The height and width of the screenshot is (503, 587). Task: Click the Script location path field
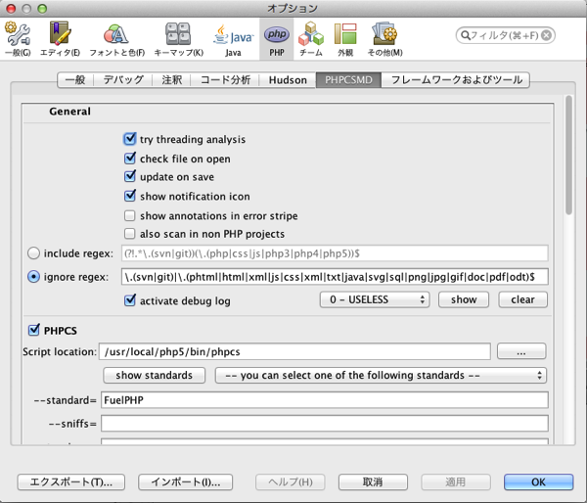(x=294, y=351)
